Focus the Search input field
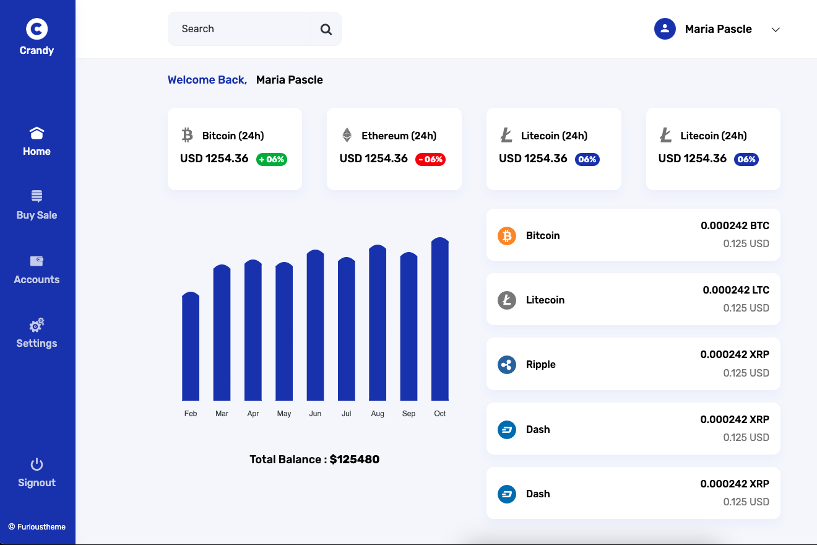The width and height of the screenshot is (817, 545). [240, 29]
